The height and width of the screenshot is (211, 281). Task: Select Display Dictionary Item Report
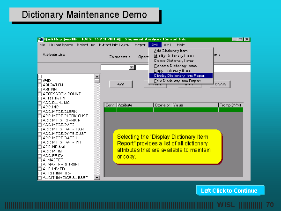click(x=181, y=75)
